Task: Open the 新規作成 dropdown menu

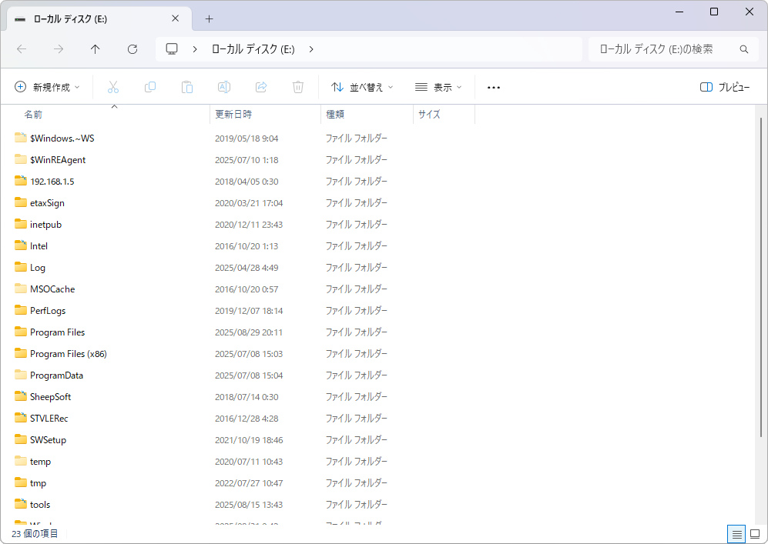Action: click(x=48, y=87)
